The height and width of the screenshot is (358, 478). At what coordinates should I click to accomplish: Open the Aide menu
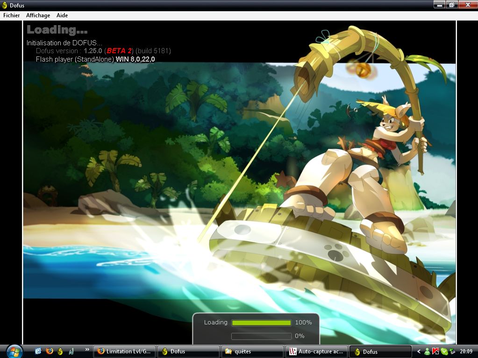pos(62,15)
